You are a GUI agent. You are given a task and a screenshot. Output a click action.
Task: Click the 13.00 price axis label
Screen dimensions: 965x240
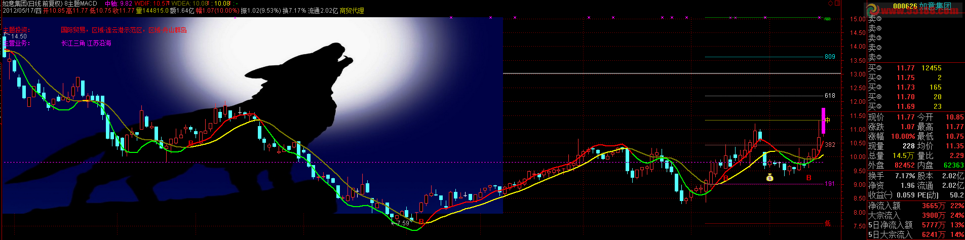click(857, 74)
